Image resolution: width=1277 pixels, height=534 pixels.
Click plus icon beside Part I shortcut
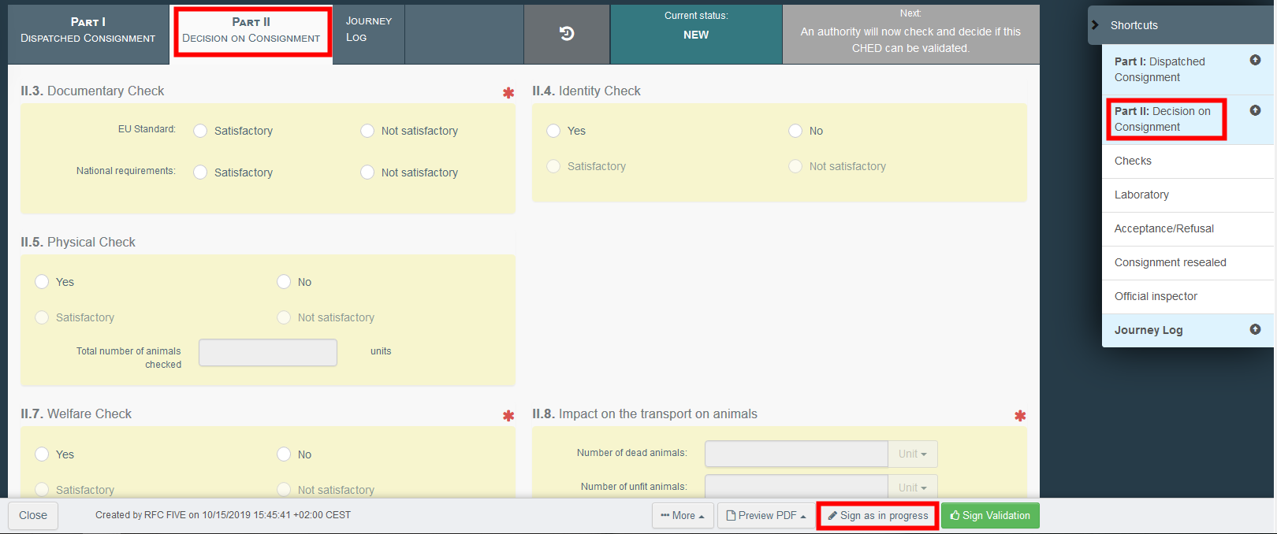click(x=1255, y=60)
